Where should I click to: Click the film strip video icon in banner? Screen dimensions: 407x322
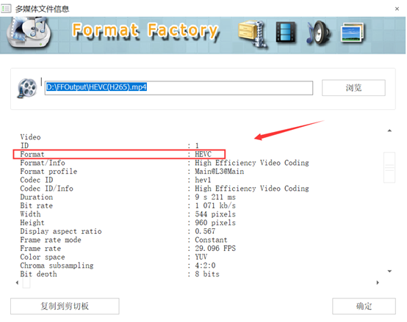[x=286, y=32]
